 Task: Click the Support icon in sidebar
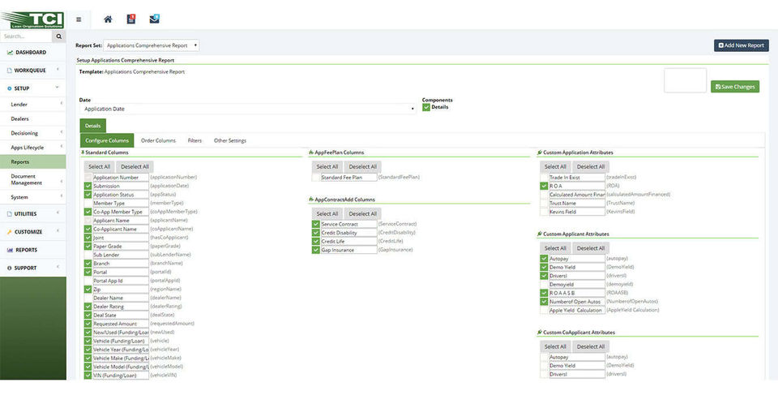10,268
